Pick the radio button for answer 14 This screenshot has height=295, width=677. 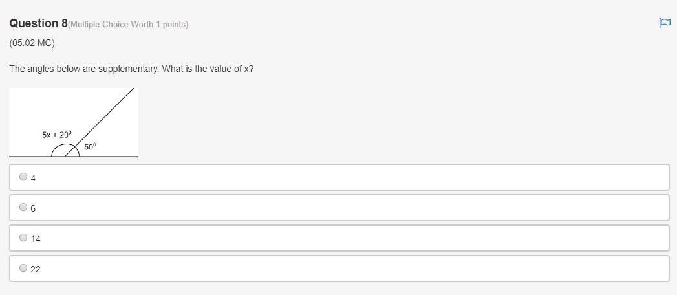click(24, 237)
